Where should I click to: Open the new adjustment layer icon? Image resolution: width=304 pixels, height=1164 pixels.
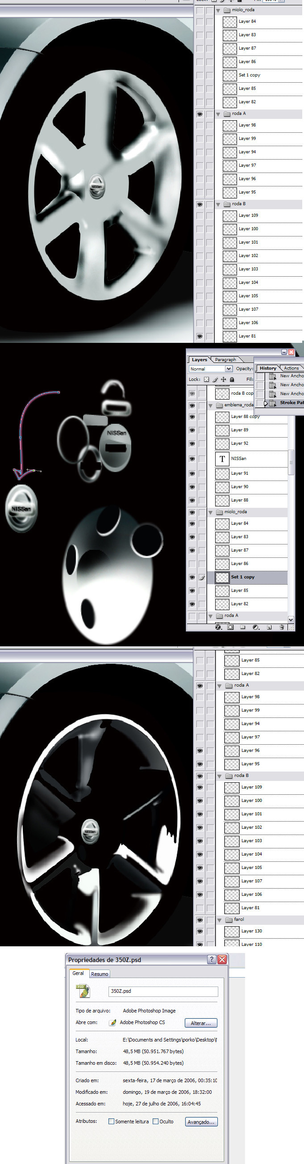(255, 627)
